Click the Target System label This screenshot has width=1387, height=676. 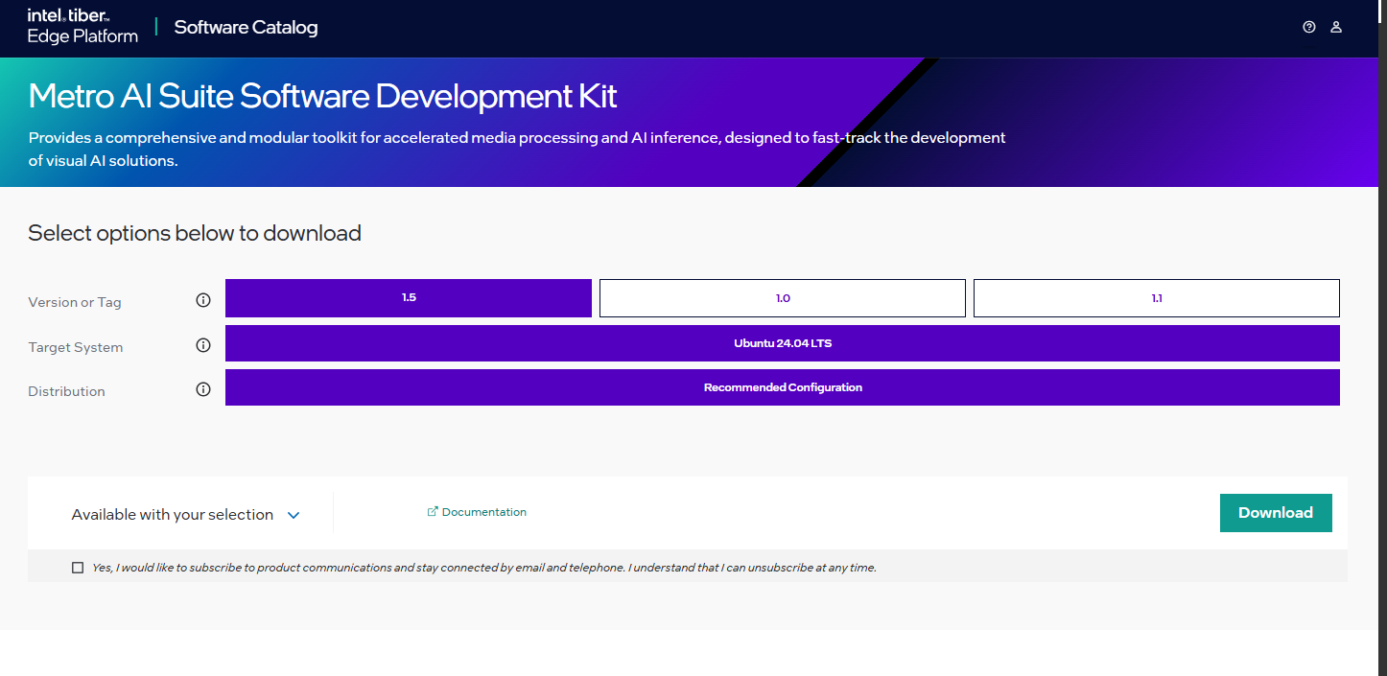[x=76, y=347]
